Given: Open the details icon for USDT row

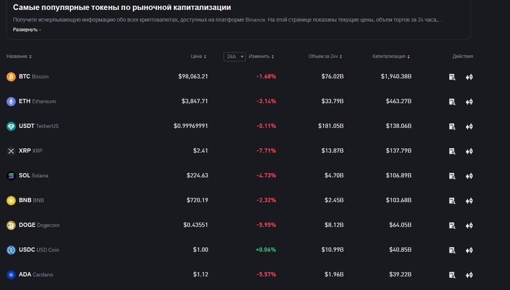Looking at the screenshot, I should pyautogui.click(x=452, y=126).
